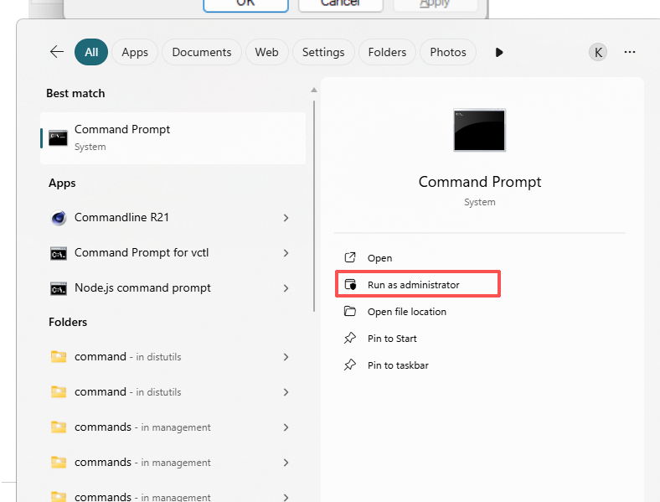Screen dimensions: 660x502
Task: Open the three-dot more options menu
Action: point(630,52)
